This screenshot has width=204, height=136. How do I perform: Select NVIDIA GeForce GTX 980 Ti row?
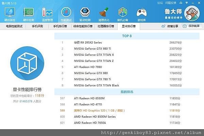click(x=127, y=49)
